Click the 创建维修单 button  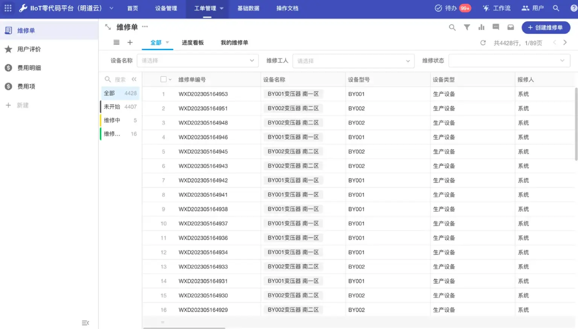coord(546,27)
